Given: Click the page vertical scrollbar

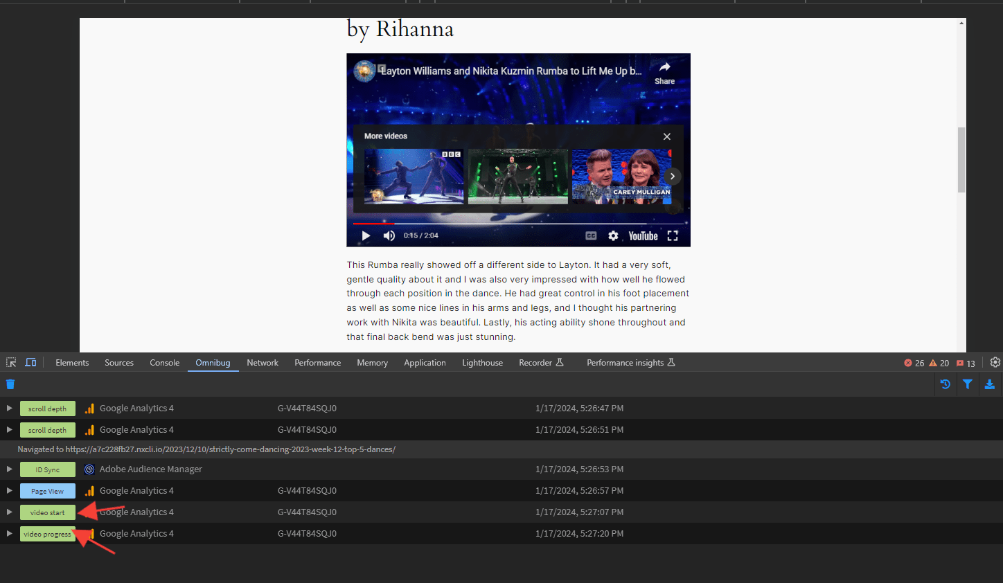Looking at the screenshot, I should [x=961, y=159].
